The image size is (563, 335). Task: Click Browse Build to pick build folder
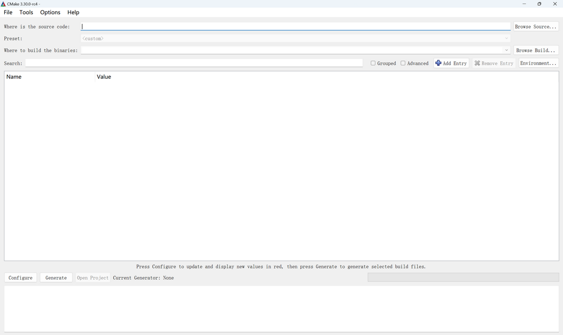click(x=536, y=50)
